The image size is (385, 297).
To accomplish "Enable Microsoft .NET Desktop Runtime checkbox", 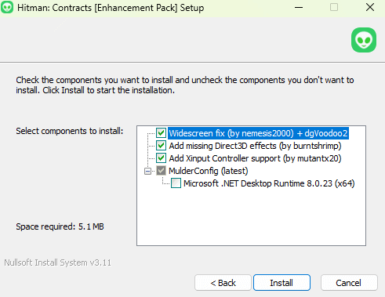I will point(176,183).
